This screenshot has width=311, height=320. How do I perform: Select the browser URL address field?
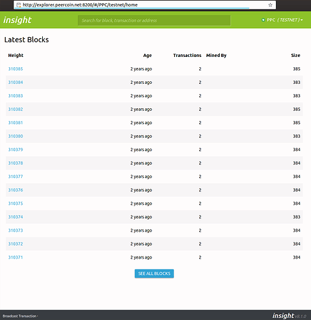pyautogui.click(x=145, y=5)
